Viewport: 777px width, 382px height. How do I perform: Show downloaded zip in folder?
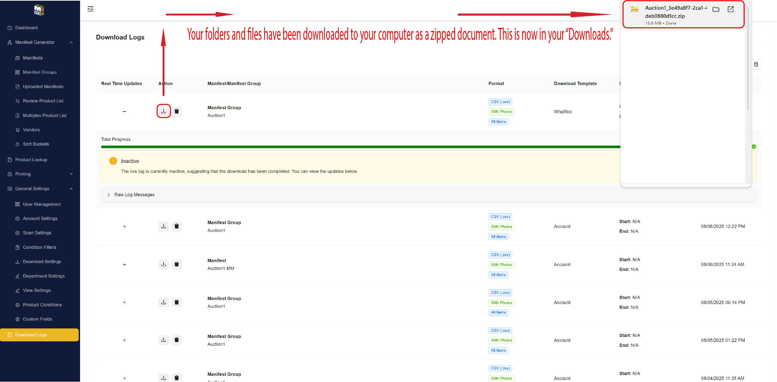point(716,10)
